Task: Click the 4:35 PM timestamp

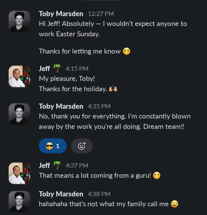Action: [x=99, y=106]
